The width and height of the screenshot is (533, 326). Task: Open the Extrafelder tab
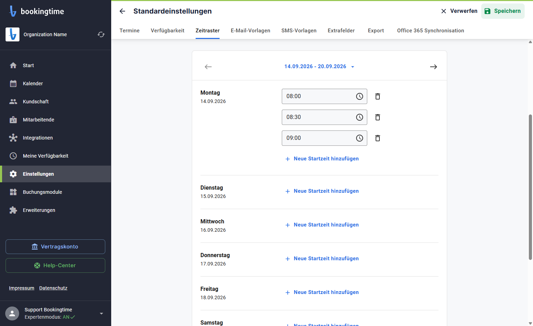(x=341, y=31)
